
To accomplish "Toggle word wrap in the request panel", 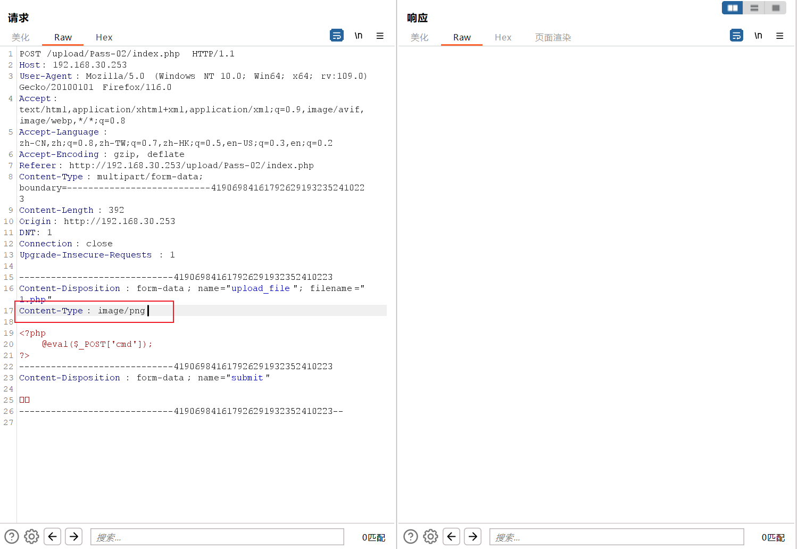I will click(337, 36).
